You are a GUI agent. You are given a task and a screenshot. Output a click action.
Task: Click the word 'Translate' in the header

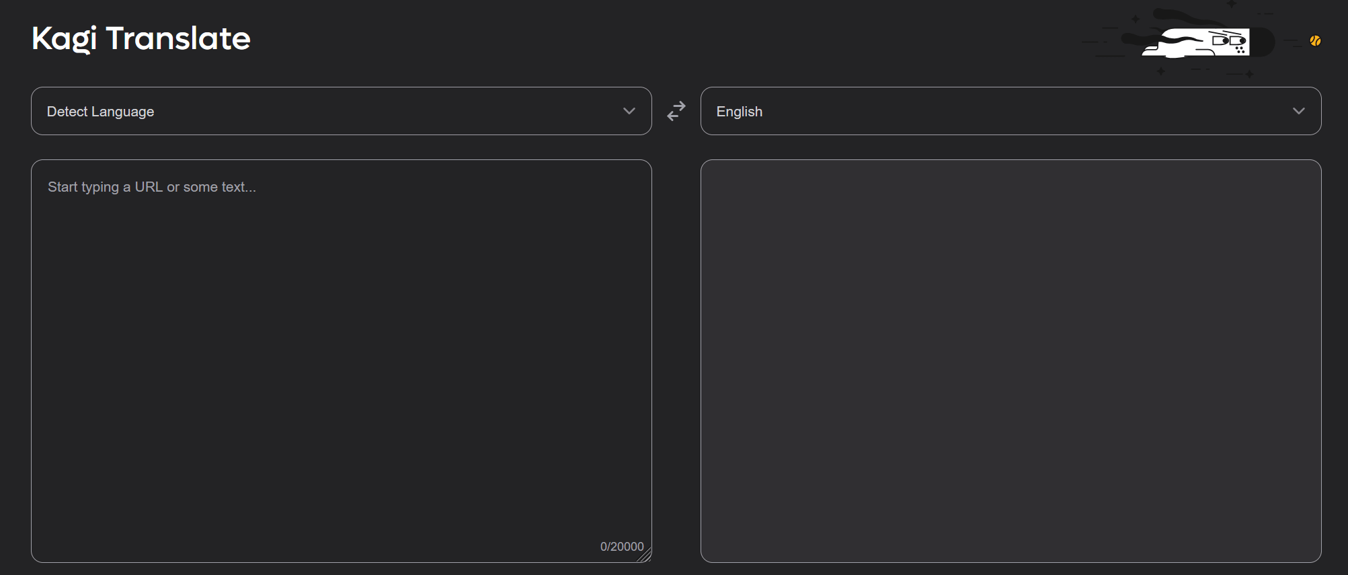tap(178, 38)
